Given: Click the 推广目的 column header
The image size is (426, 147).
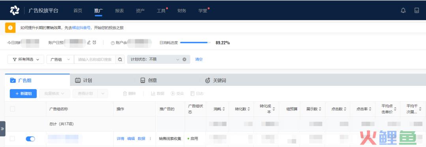Looking at the screenshot, I should pos(167,109).
